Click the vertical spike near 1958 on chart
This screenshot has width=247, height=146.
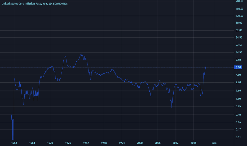click(14, 109)
